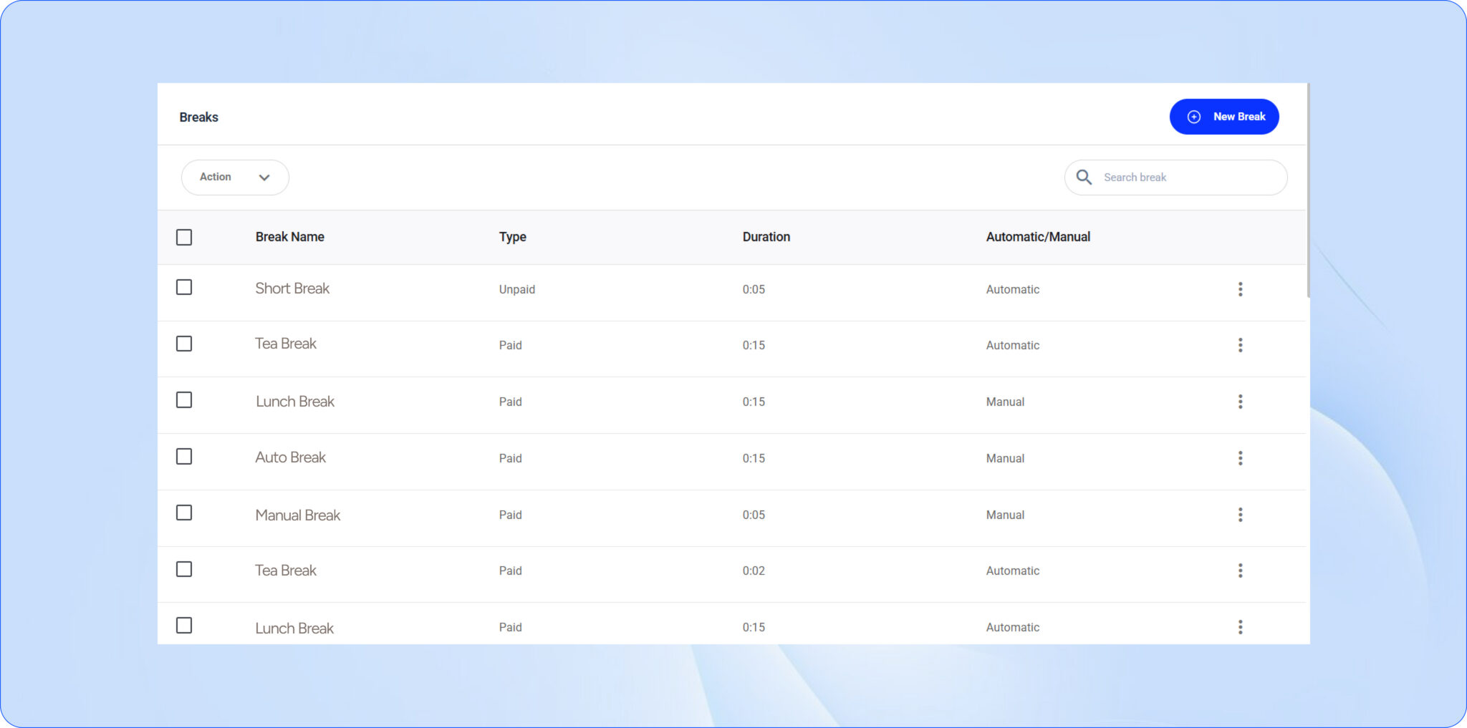Open more options for Lunch Break Manual
The width and height of the screenshot is (1467, 728).
(1240, 402)
